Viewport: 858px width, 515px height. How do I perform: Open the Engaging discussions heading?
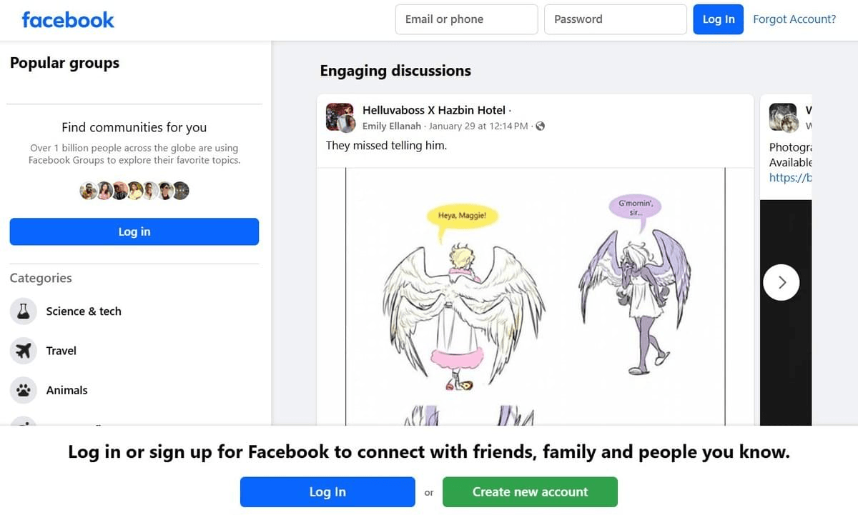[395, 70]
